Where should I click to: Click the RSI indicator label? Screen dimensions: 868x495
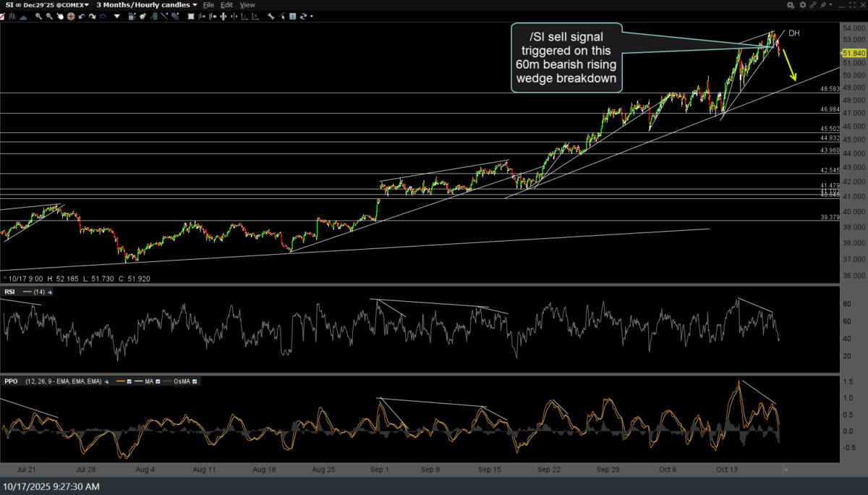9,292
